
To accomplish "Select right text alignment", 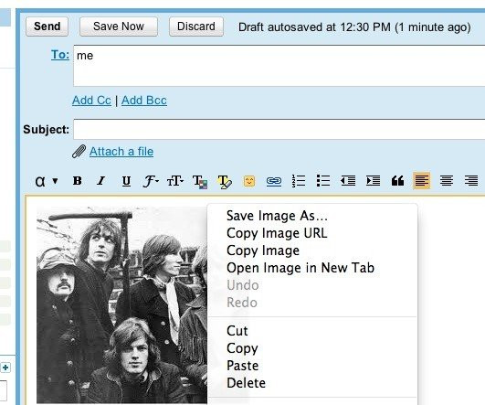I will point(471,181).
